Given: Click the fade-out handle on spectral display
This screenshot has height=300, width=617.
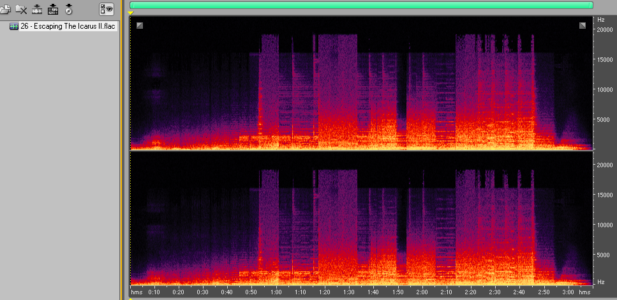Looking at the screenshot, I should (x=583, y=26).
